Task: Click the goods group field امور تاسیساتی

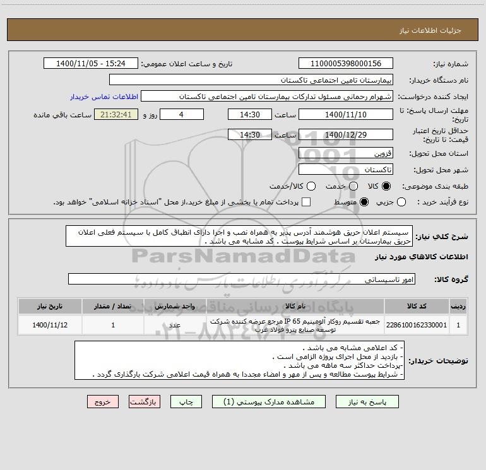Action: click(x=242, y=279)
